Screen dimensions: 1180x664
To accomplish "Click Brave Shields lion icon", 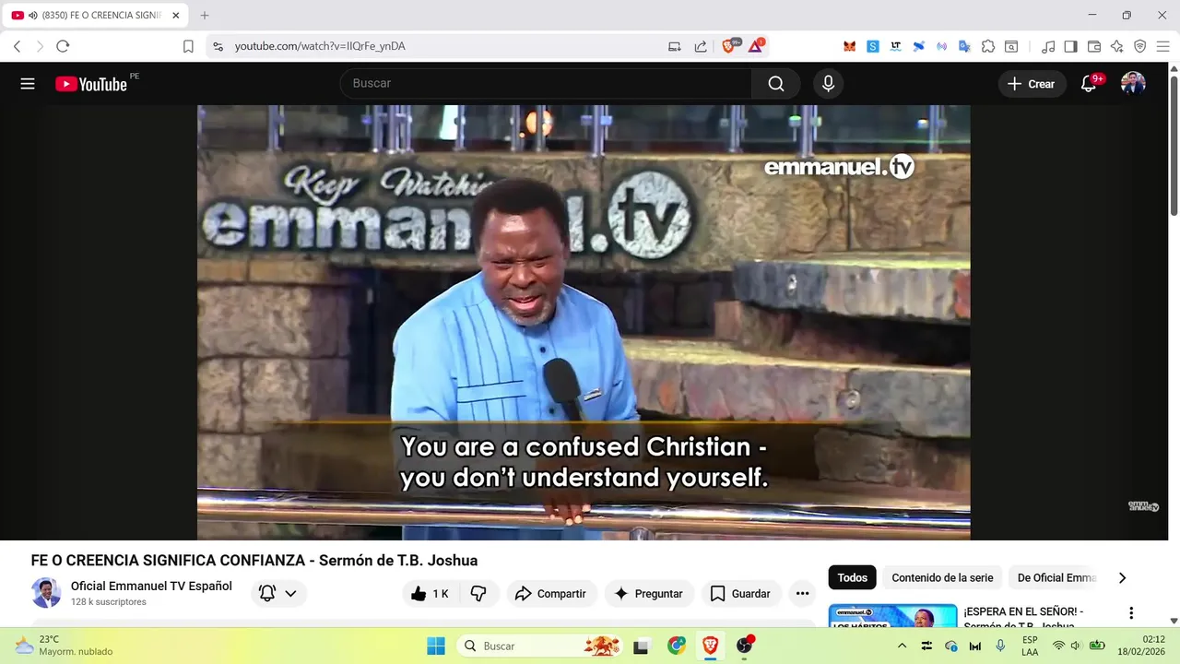I will pos(729,46).
